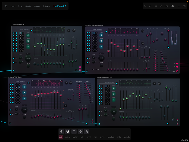Click first band fader of 10-band Graphic EQ
This screenshot has width=189, height=142.
[35, 47]
